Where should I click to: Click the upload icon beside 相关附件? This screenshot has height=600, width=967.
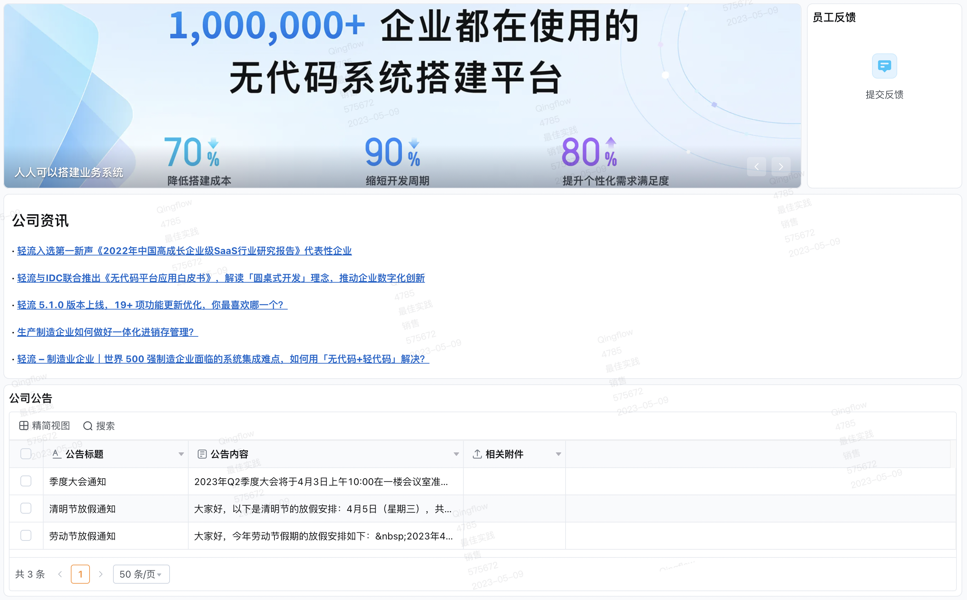pyautogui.click(x=477, y=454)
